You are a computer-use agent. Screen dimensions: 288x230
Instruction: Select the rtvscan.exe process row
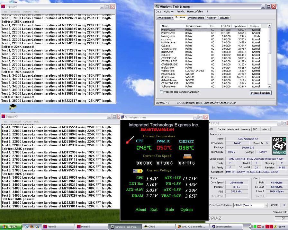click(x=211, y=77)
